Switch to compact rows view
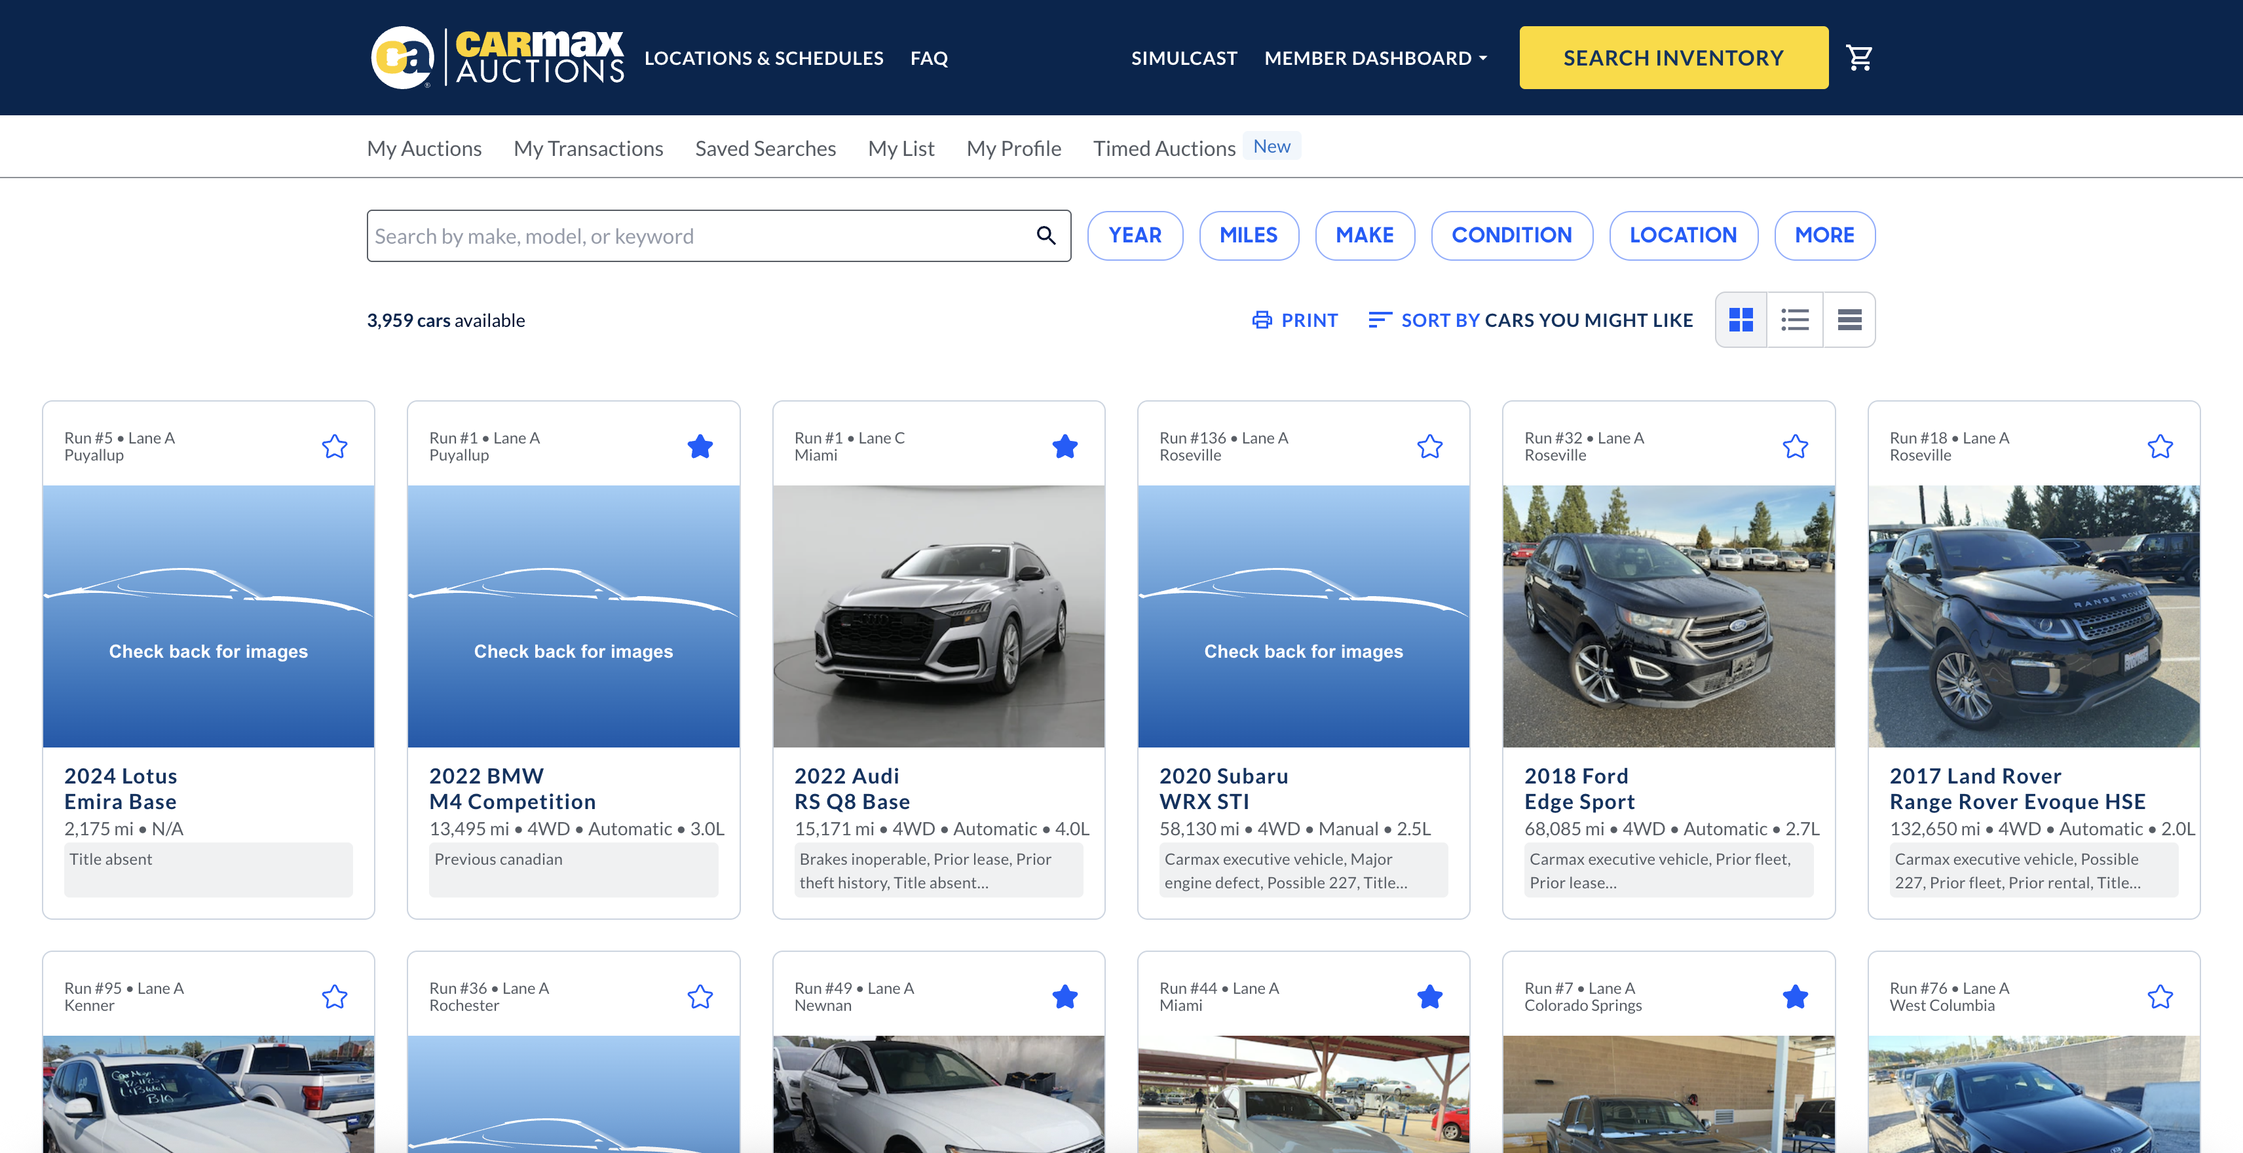 [x=1849, y=320]
